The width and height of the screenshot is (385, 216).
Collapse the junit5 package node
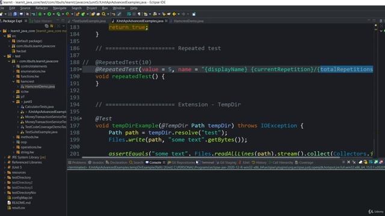[14, 101]
